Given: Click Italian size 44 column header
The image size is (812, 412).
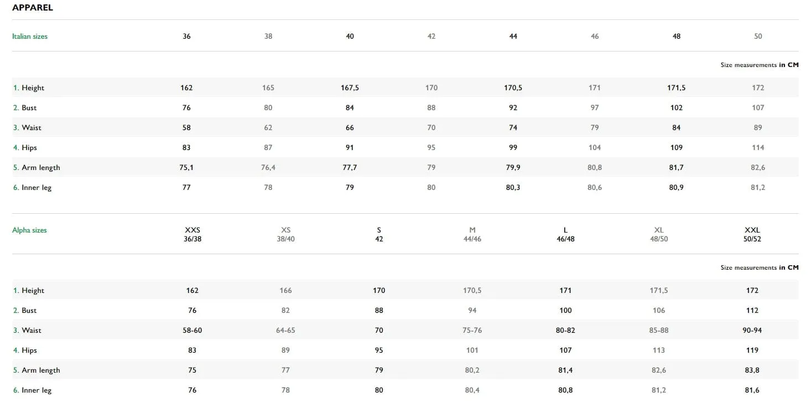Looking at the screenshot, I should pyautogui.click(x=513, y=36).
